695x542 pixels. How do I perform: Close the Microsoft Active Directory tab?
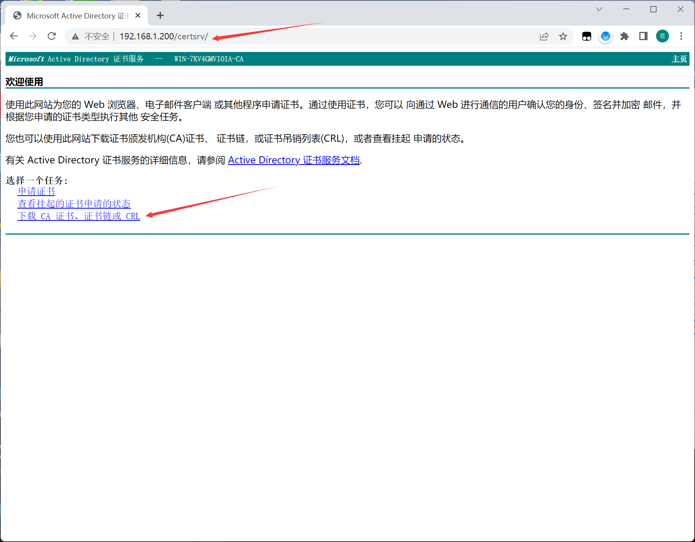pyautogui.click(x=138, y=15)
